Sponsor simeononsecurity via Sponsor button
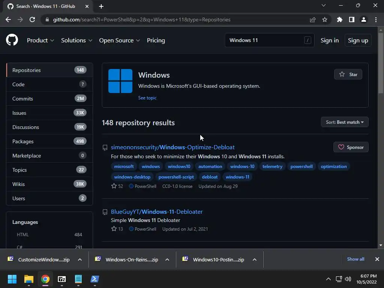This screenshot has height=288, width=384. (351, 147)
